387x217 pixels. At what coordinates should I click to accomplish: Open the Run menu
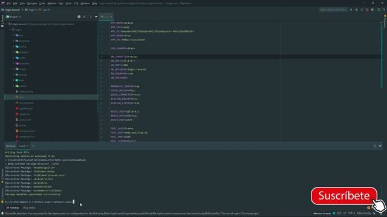tap(61, 4)
